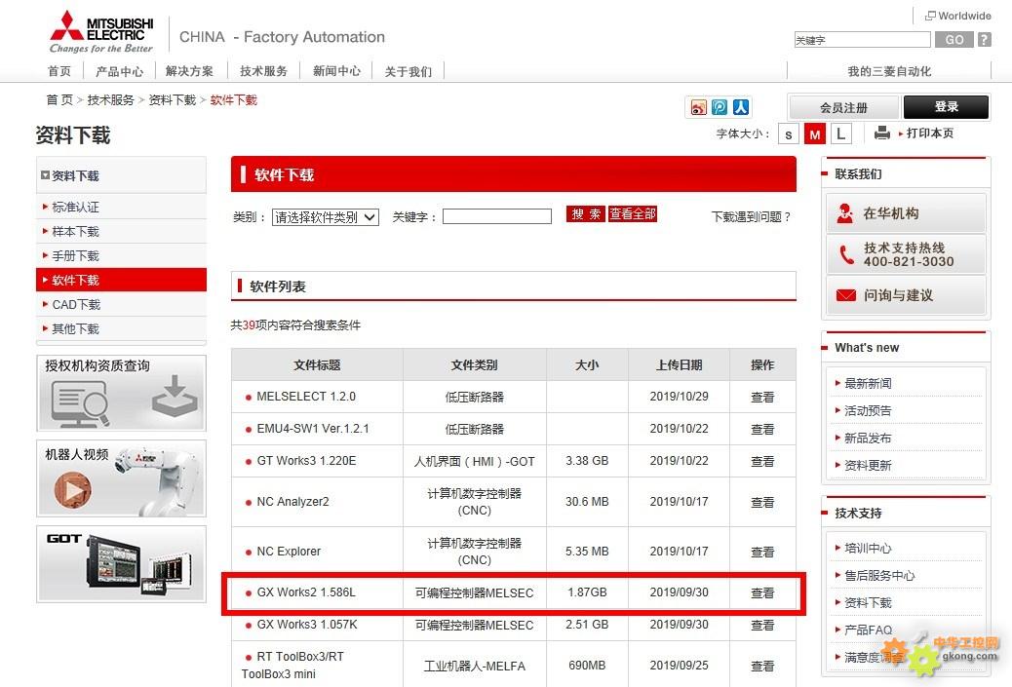Image resolution: width=1012 pixels, height=687 pixels.
Task: Select 其他下载 in the sidebar
Action: 121,329
